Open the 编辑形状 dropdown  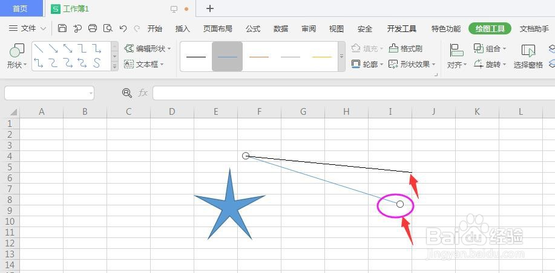coord(169,48)
